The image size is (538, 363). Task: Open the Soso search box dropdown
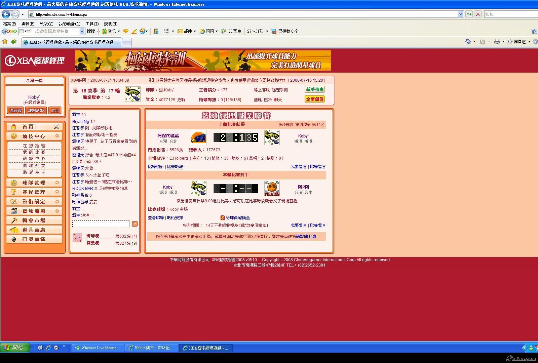click(82, 31)
